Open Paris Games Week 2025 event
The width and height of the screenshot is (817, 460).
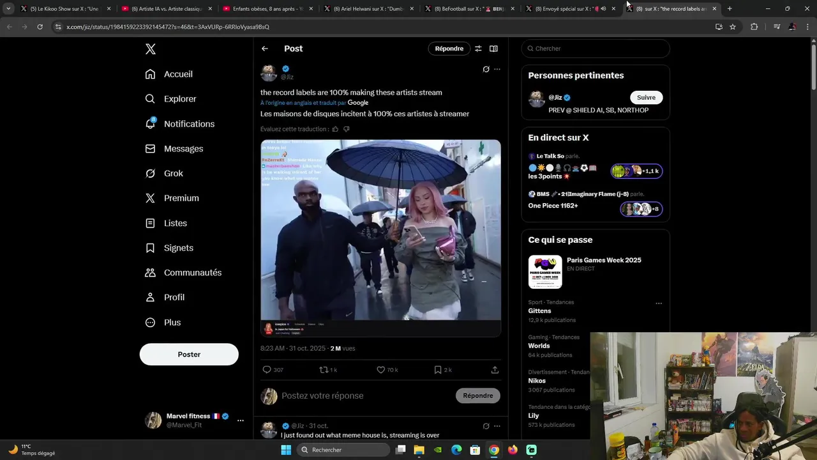pos(596,272)
